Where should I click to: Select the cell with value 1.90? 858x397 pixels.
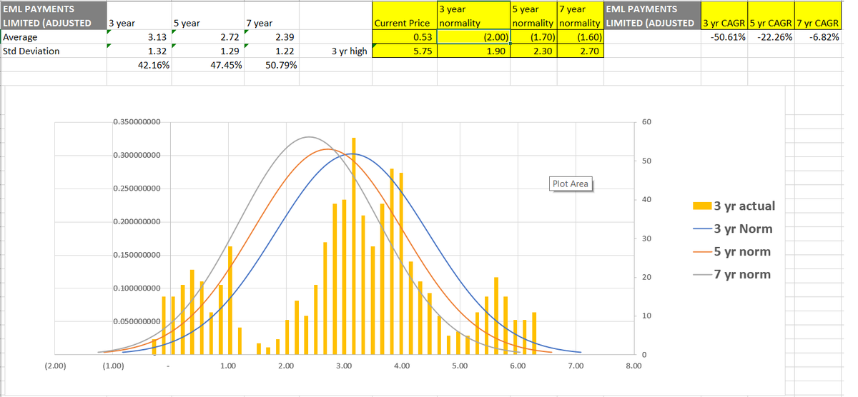pos(473,51)
